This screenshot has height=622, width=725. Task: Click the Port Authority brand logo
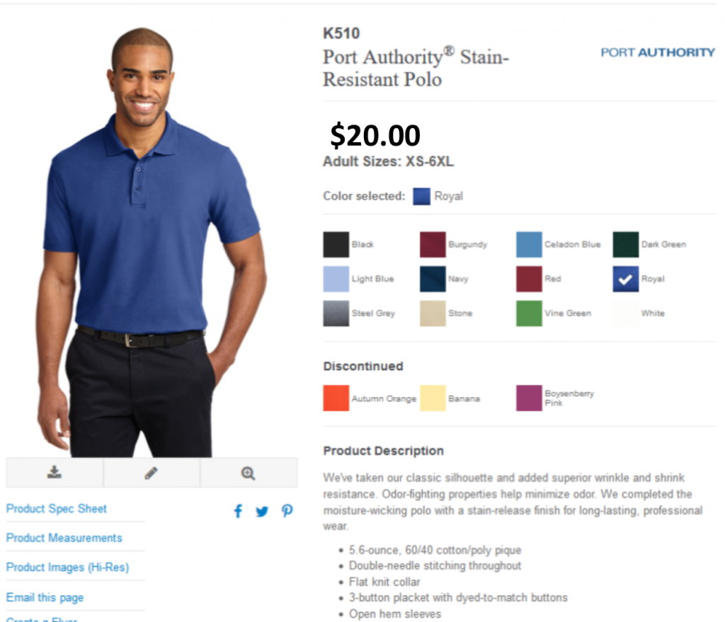658,52
